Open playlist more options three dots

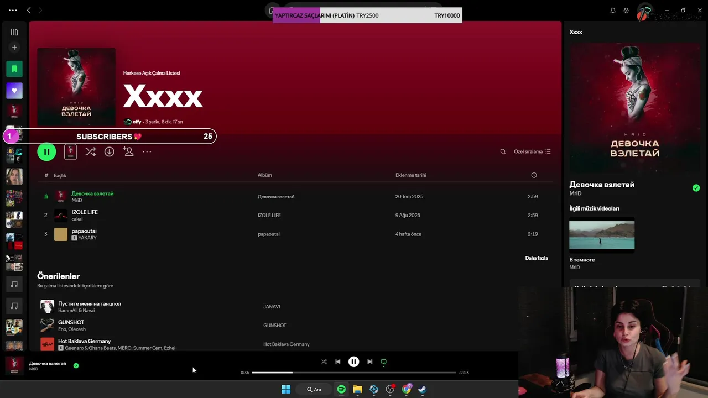coord(147,151)
